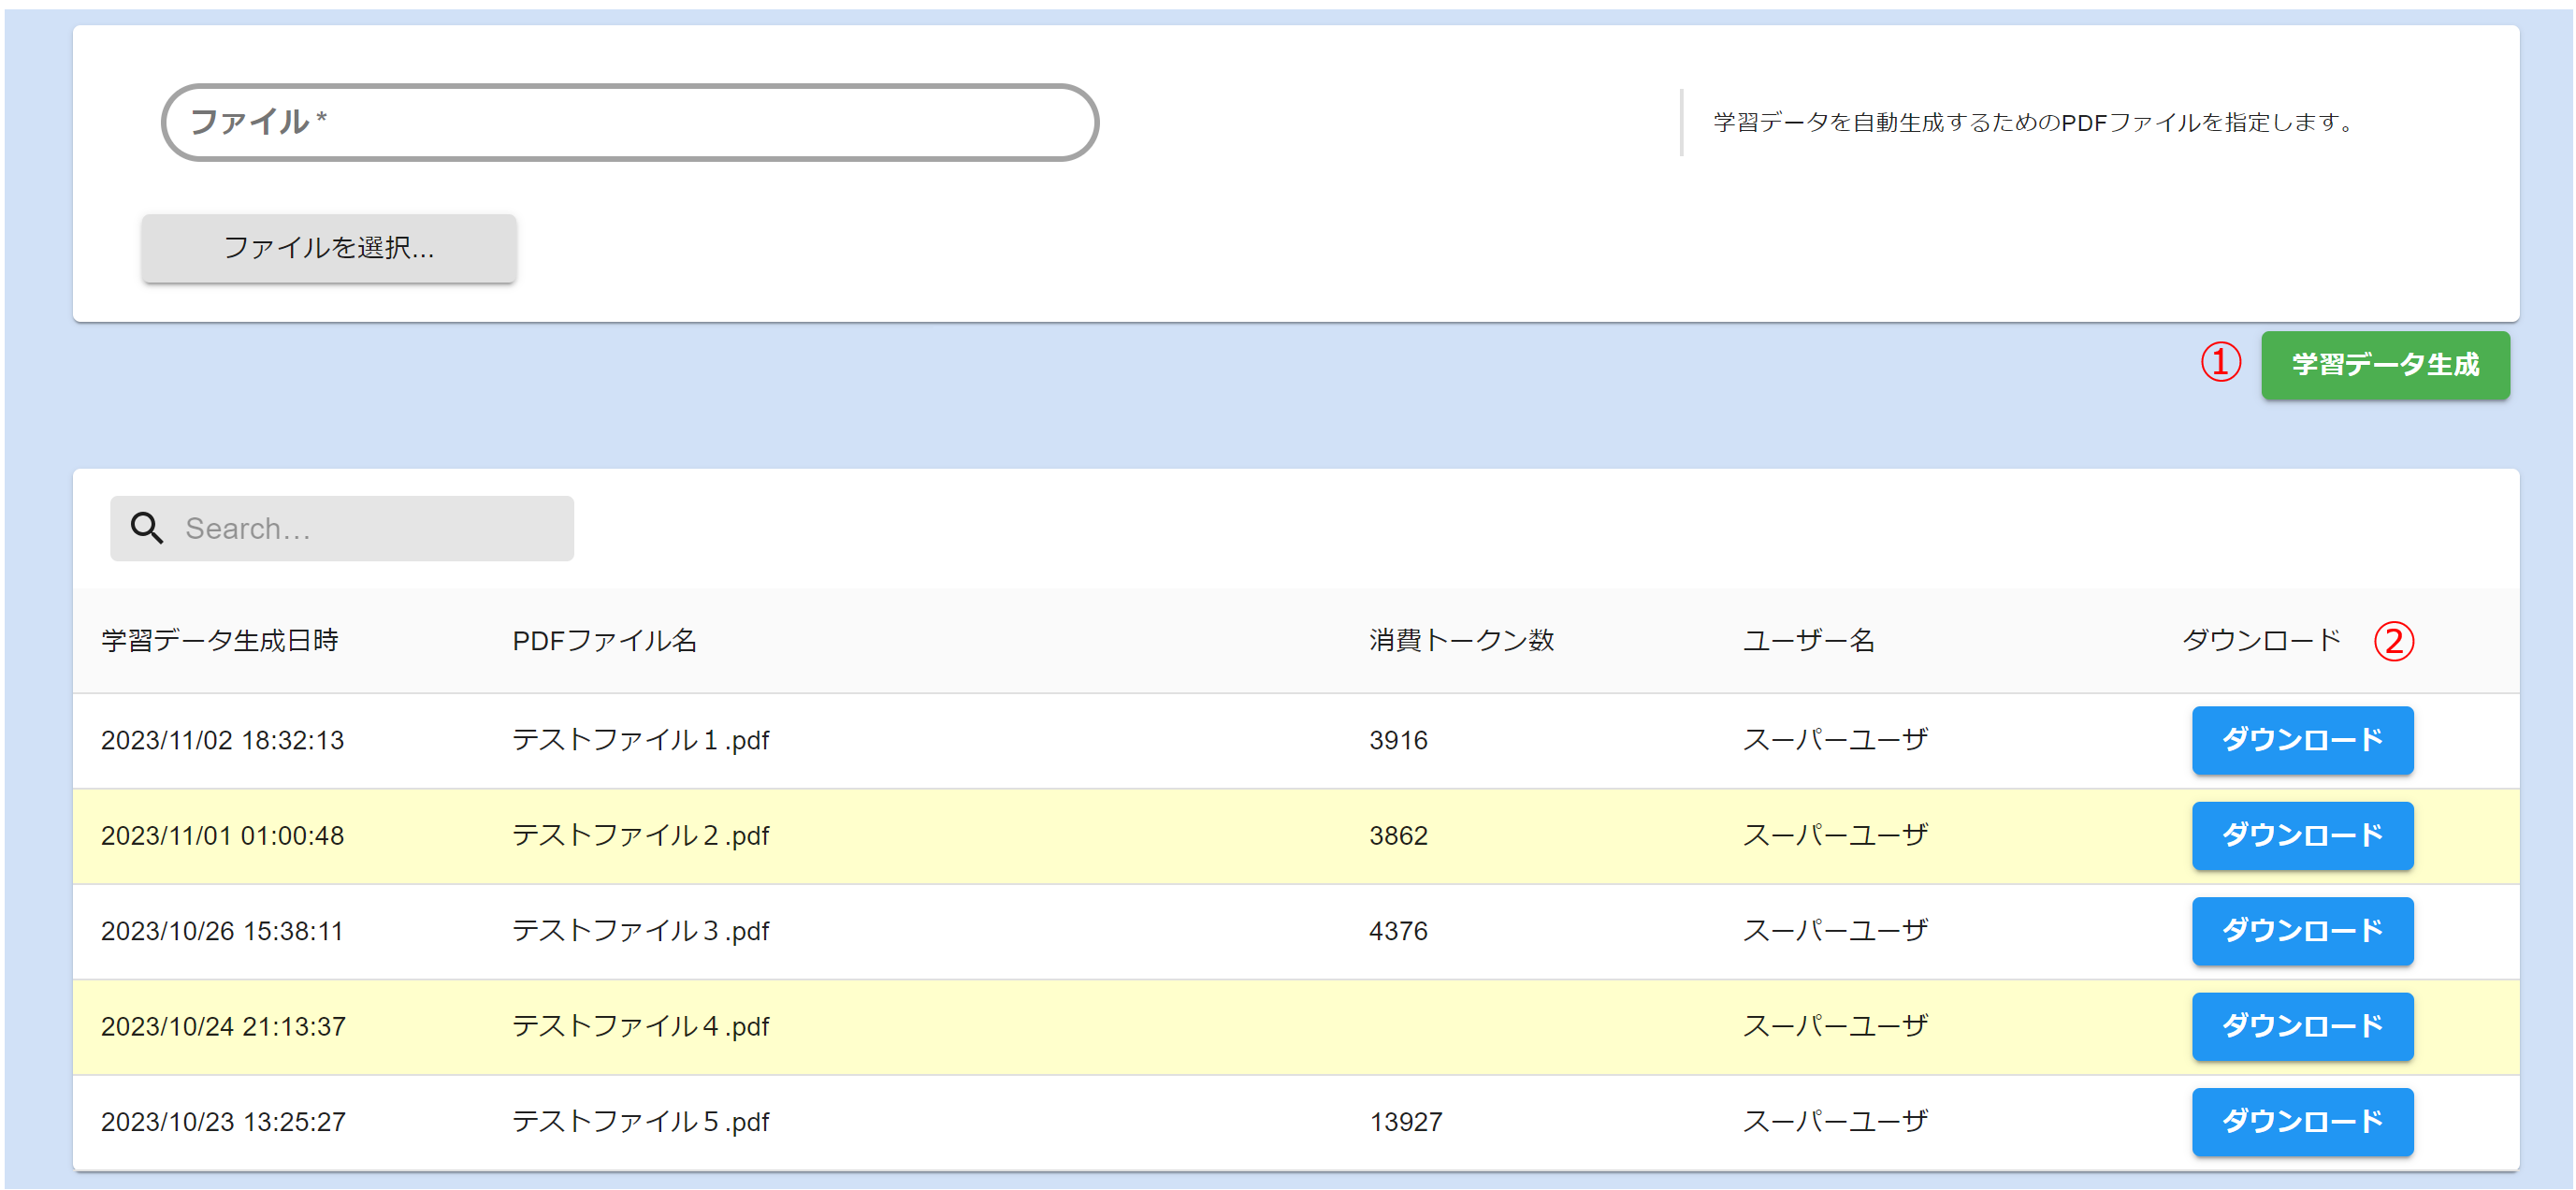The image size is (2576, 1190).
Task: Download テストファイル２.pdf training data
Action: pyautogui.click(x=2301, y=835)
